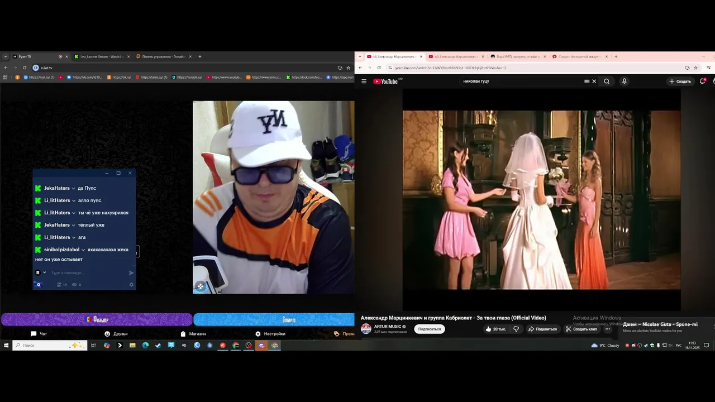Open the https://tanki.su/ bookmark
Screen dimensions: 715x402
151,77
